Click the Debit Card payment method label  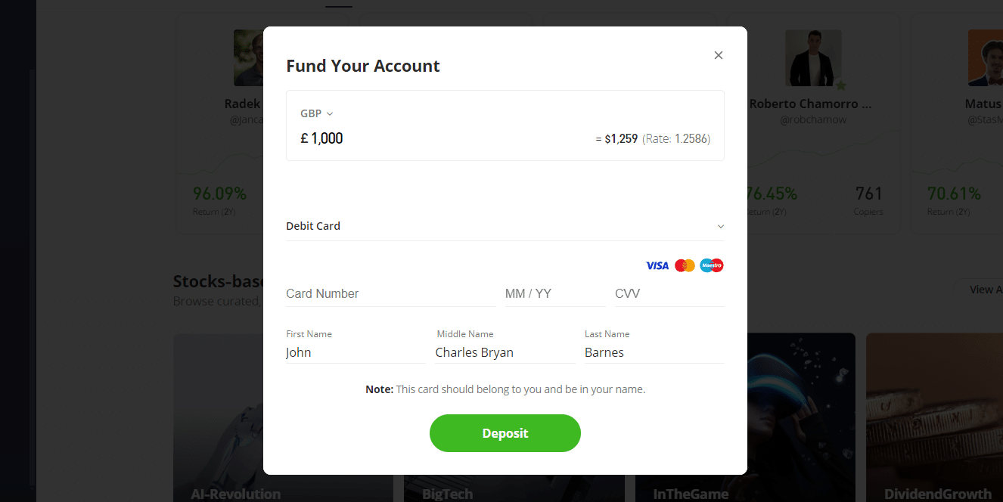[x=313, y=226]
